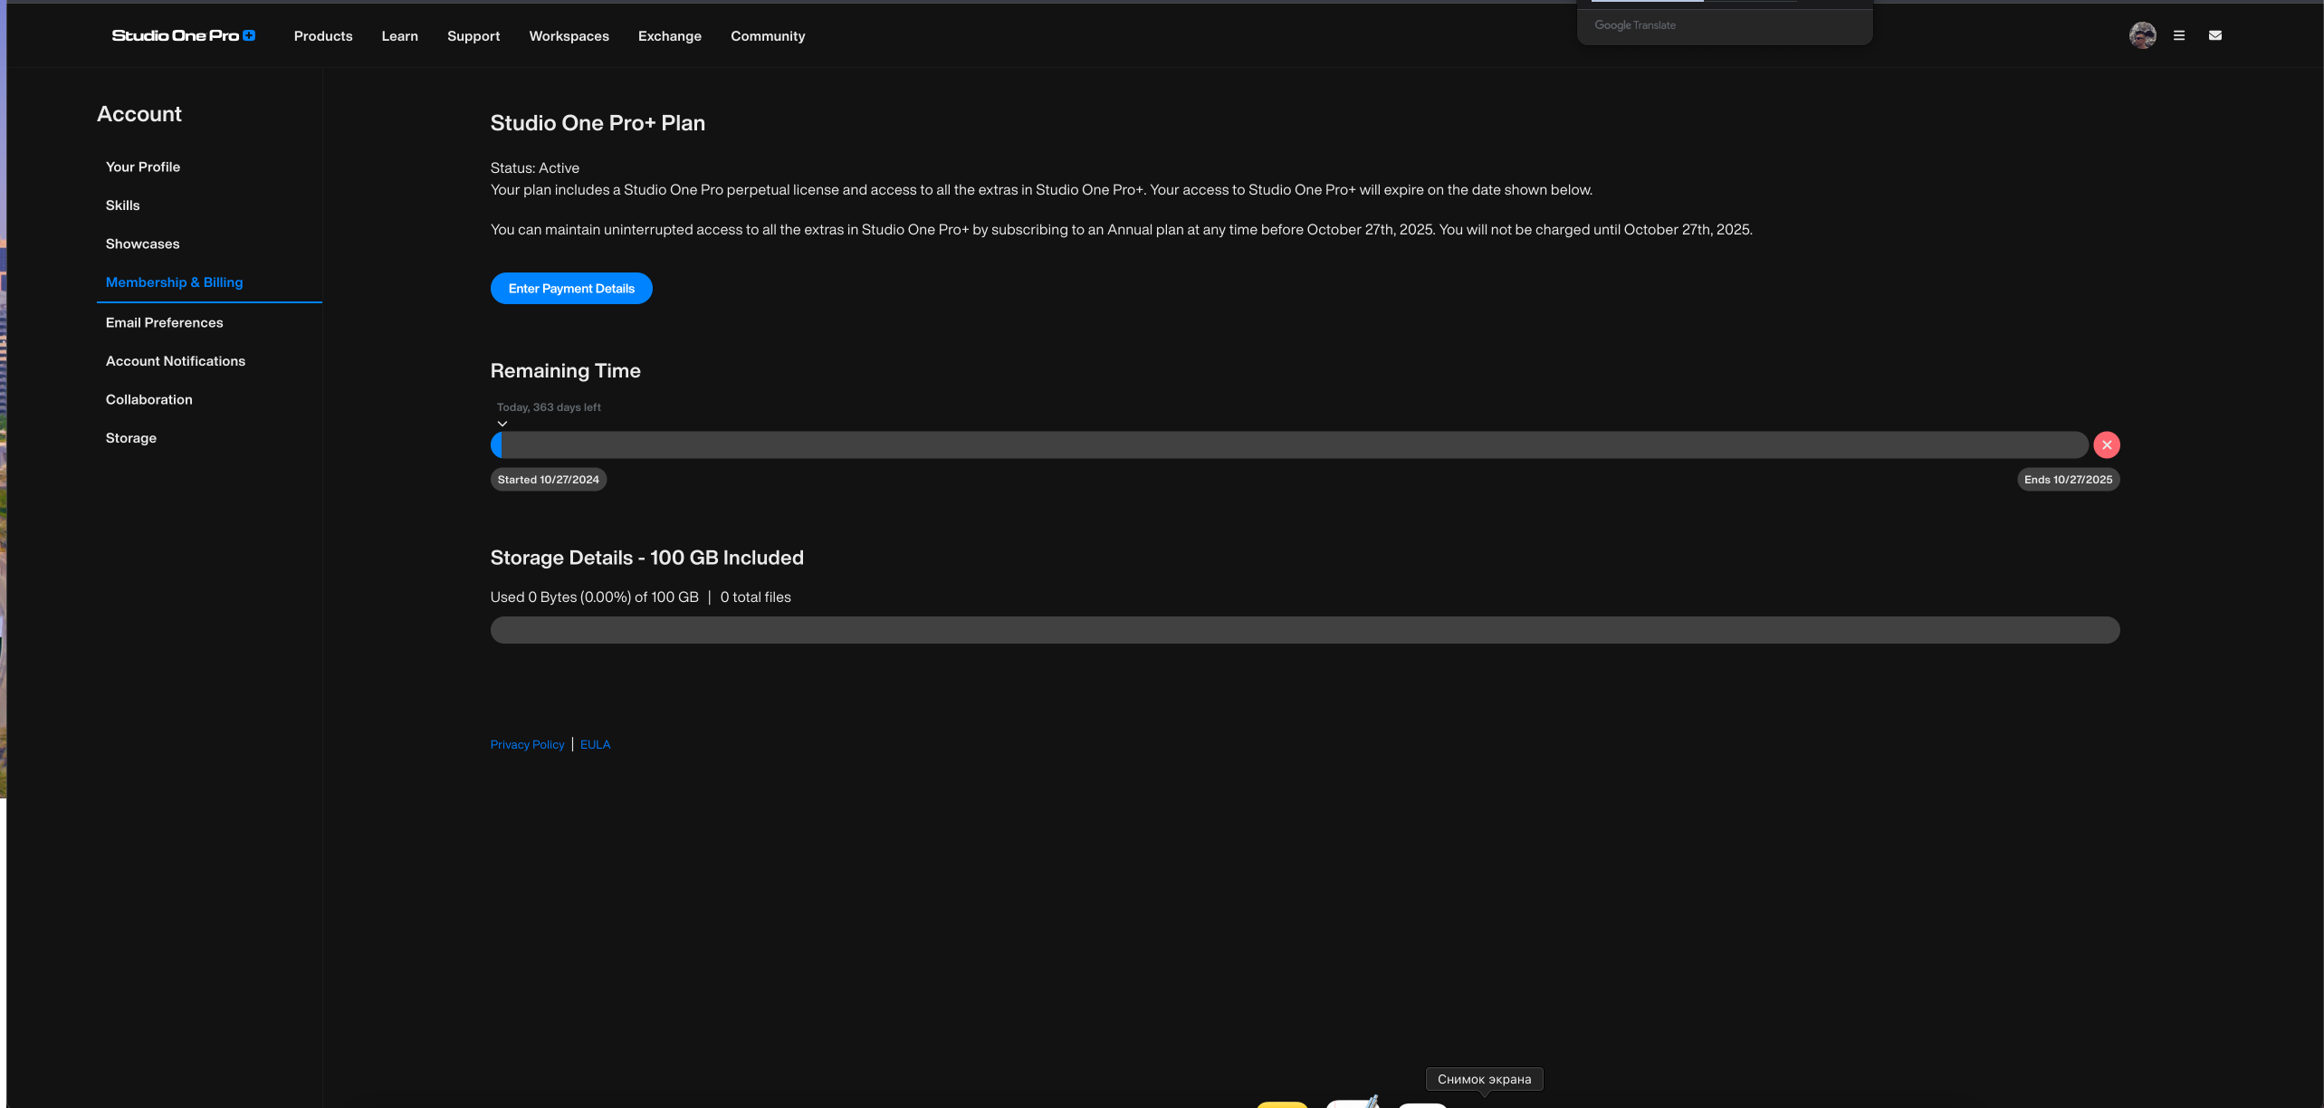
Task: Open the Privacy Policy link
Action: 527,744
